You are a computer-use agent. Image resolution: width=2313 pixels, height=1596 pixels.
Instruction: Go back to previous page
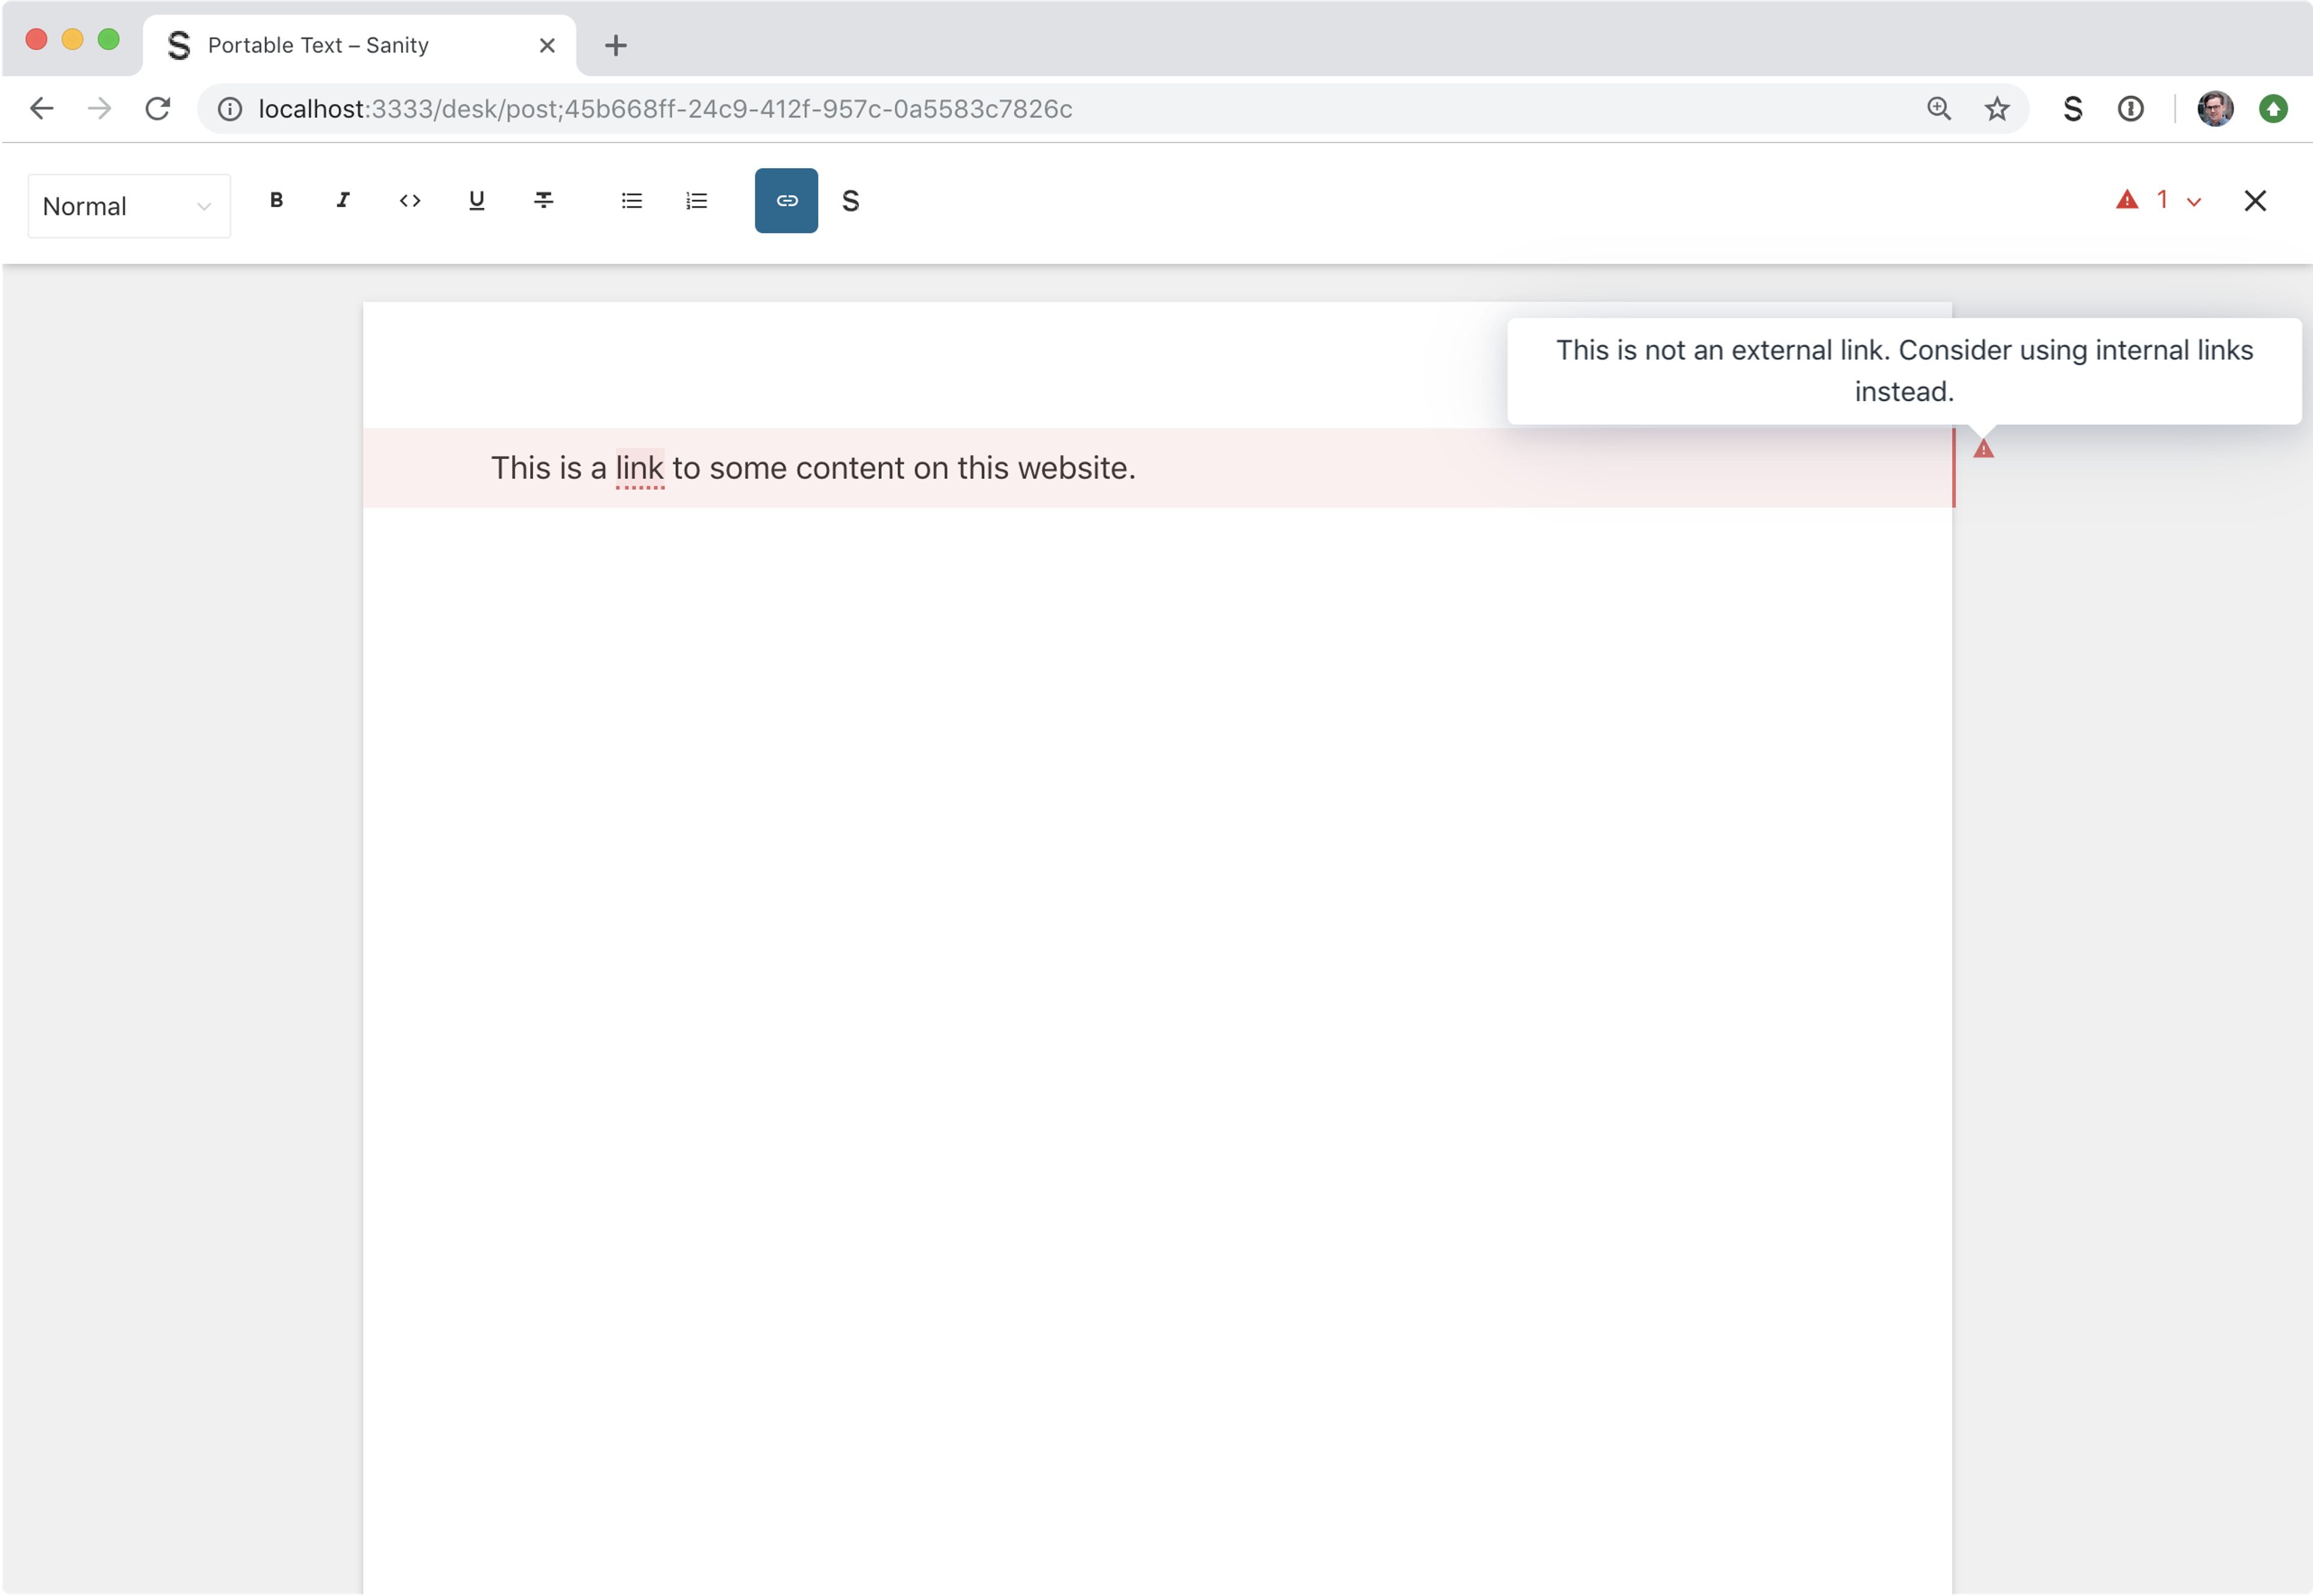pyautogui.click(x=42, y=108)
